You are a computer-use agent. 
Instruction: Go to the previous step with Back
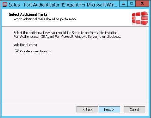(87, 109)
